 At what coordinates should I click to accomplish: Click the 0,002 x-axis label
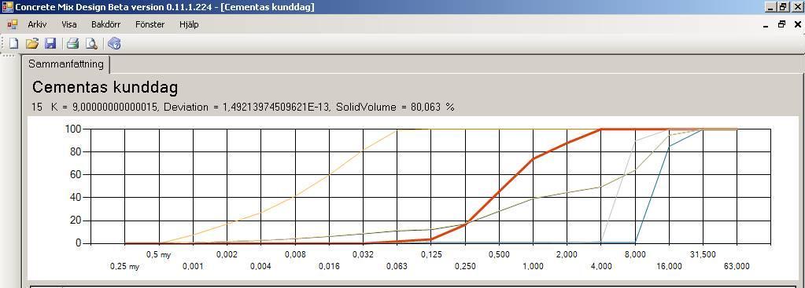pos(227,255)
